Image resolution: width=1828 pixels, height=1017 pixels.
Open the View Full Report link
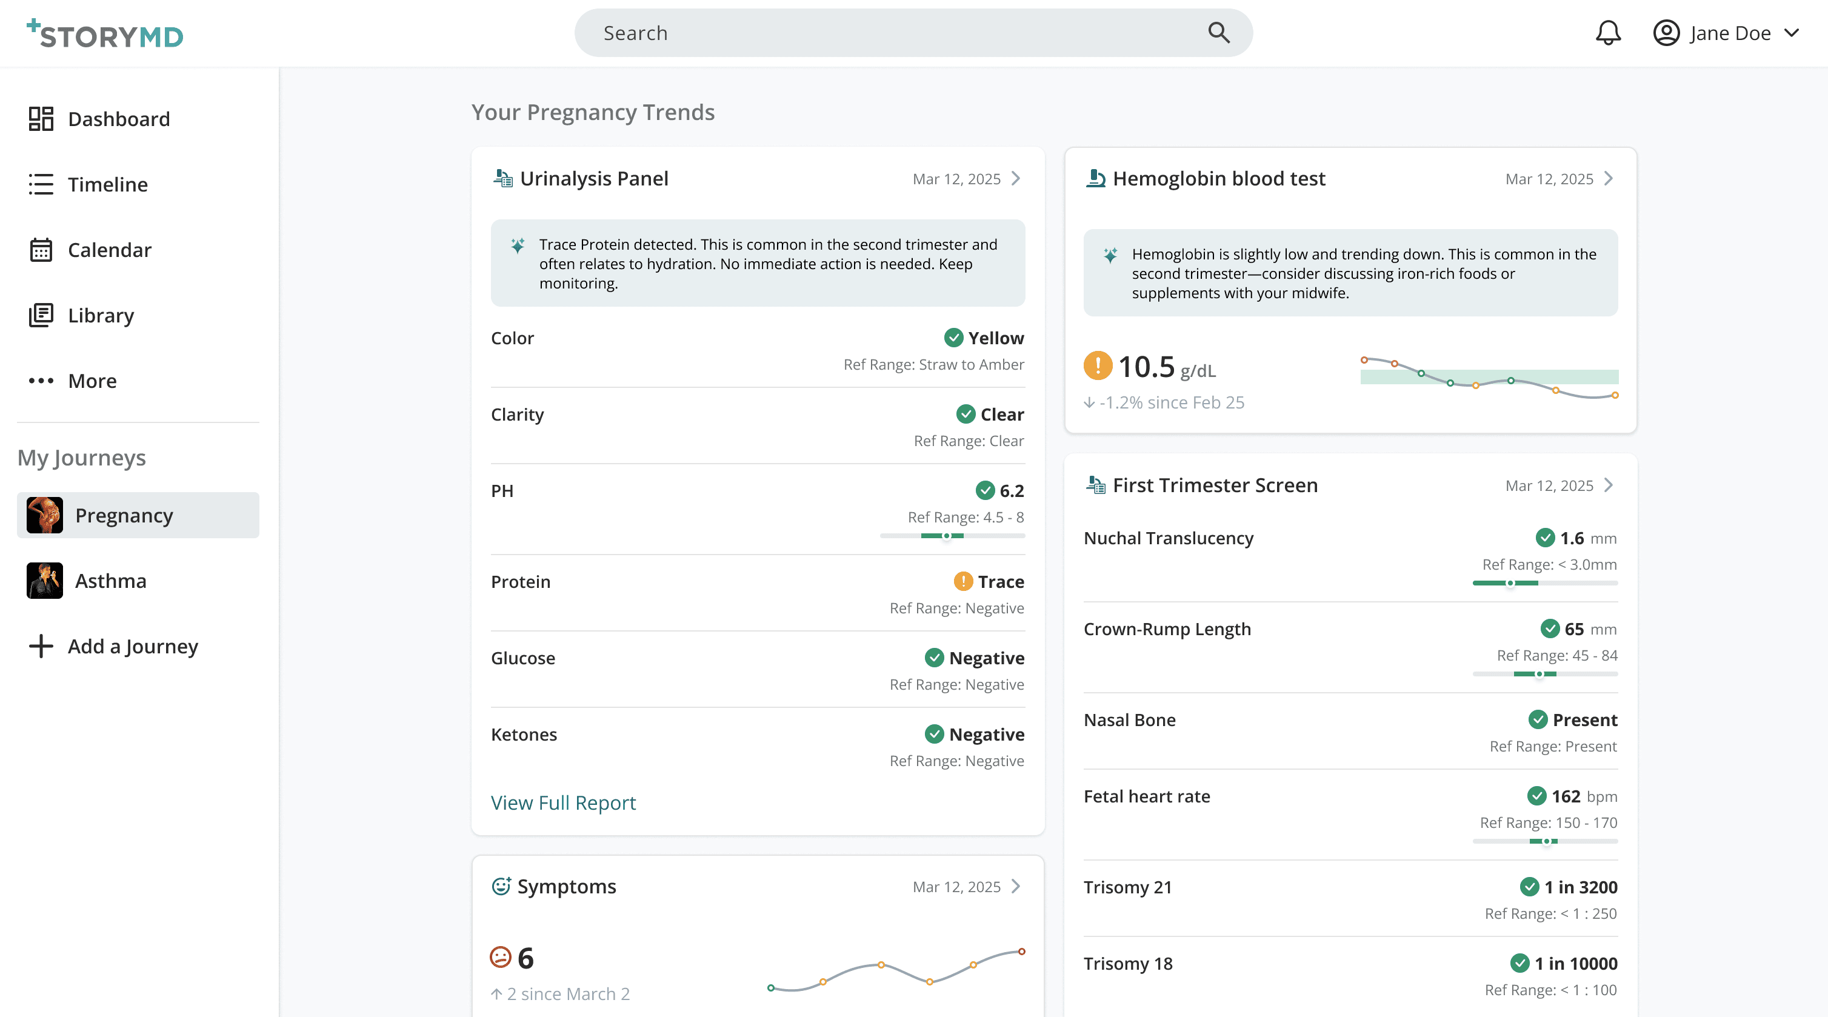pos(562,802)
